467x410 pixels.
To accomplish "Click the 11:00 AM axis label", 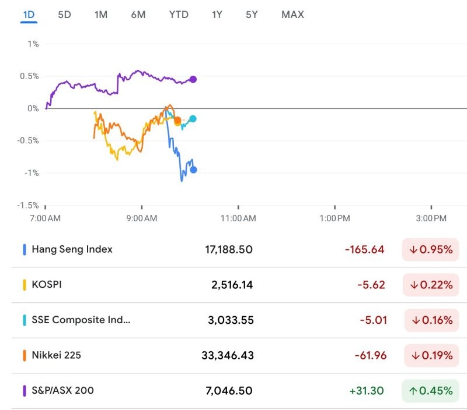I will [238, 218].
